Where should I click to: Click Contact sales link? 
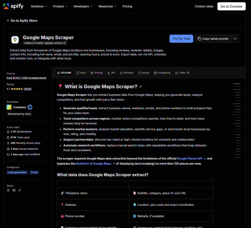204,6
